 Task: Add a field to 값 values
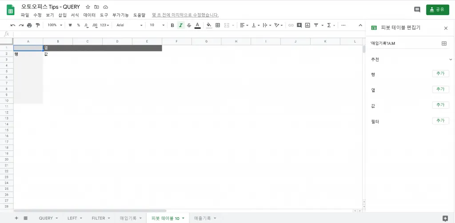(x=440, y=105)
